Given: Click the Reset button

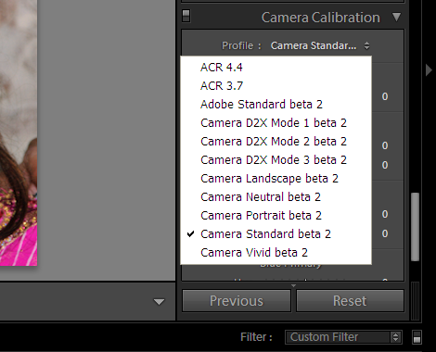Looking at the screenshot, I should (x=350, y=301).
